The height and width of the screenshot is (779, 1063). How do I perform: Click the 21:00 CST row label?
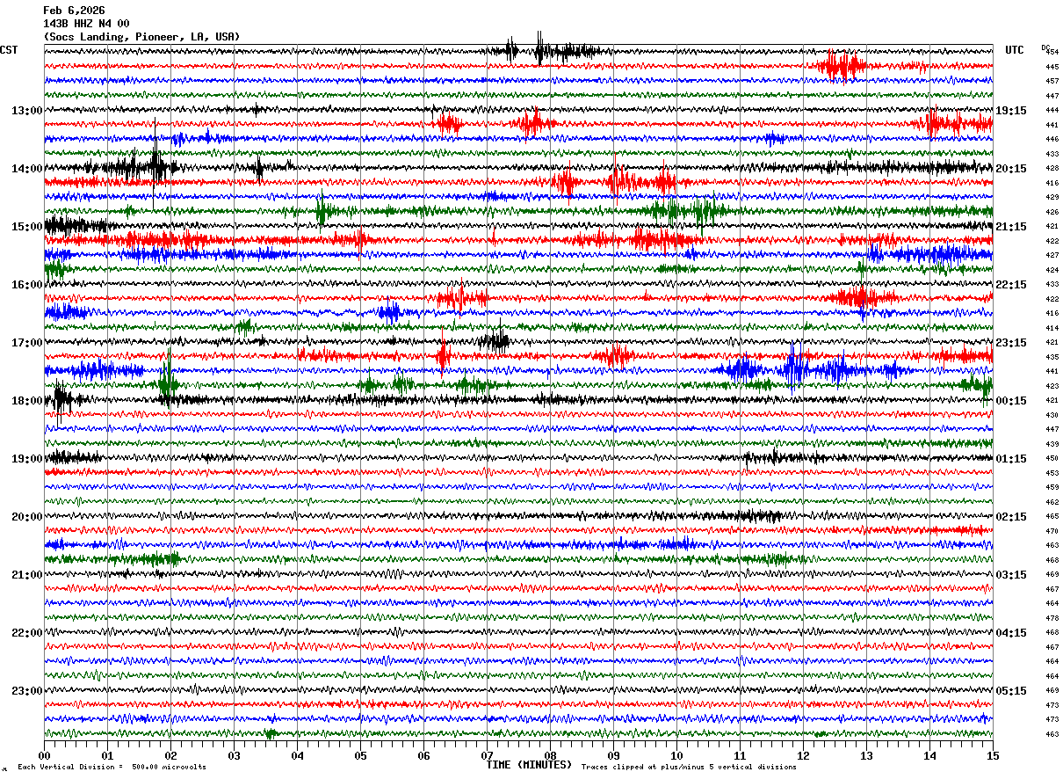(x=26, y=575)
